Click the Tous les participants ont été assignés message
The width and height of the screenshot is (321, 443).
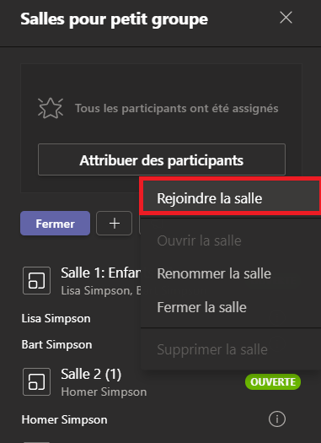tap(177, 109)
